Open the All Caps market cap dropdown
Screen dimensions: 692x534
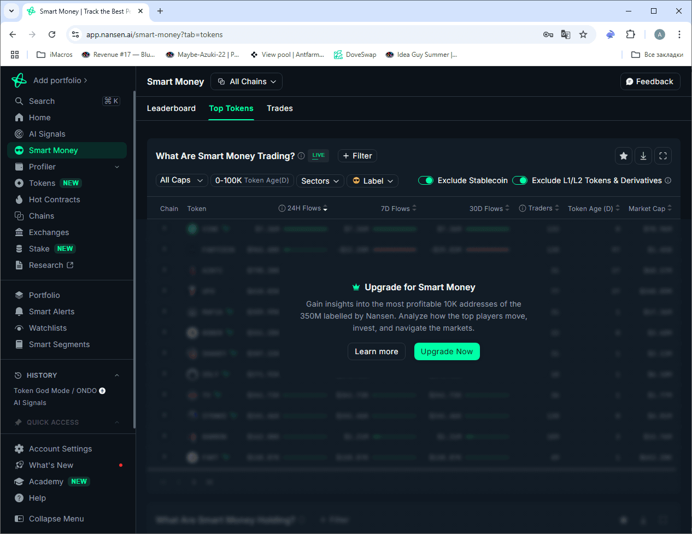click(x=182, y=180)
